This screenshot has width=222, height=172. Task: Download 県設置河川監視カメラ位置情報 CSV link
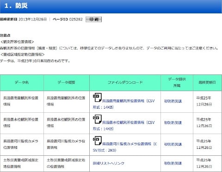pos(125,147)
